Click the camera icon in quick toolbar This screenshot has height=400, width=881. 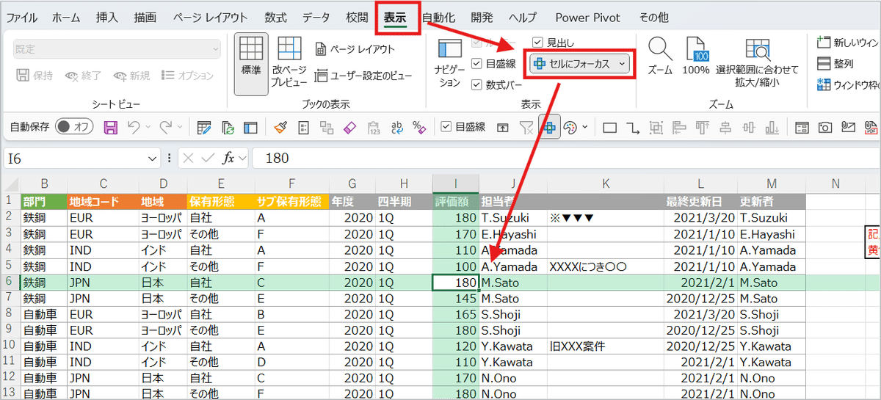(x=826, y=127)
